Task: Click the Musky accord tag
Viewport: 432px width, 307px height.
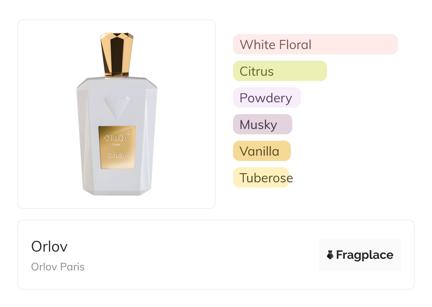Action: click(x=262, y=124)
